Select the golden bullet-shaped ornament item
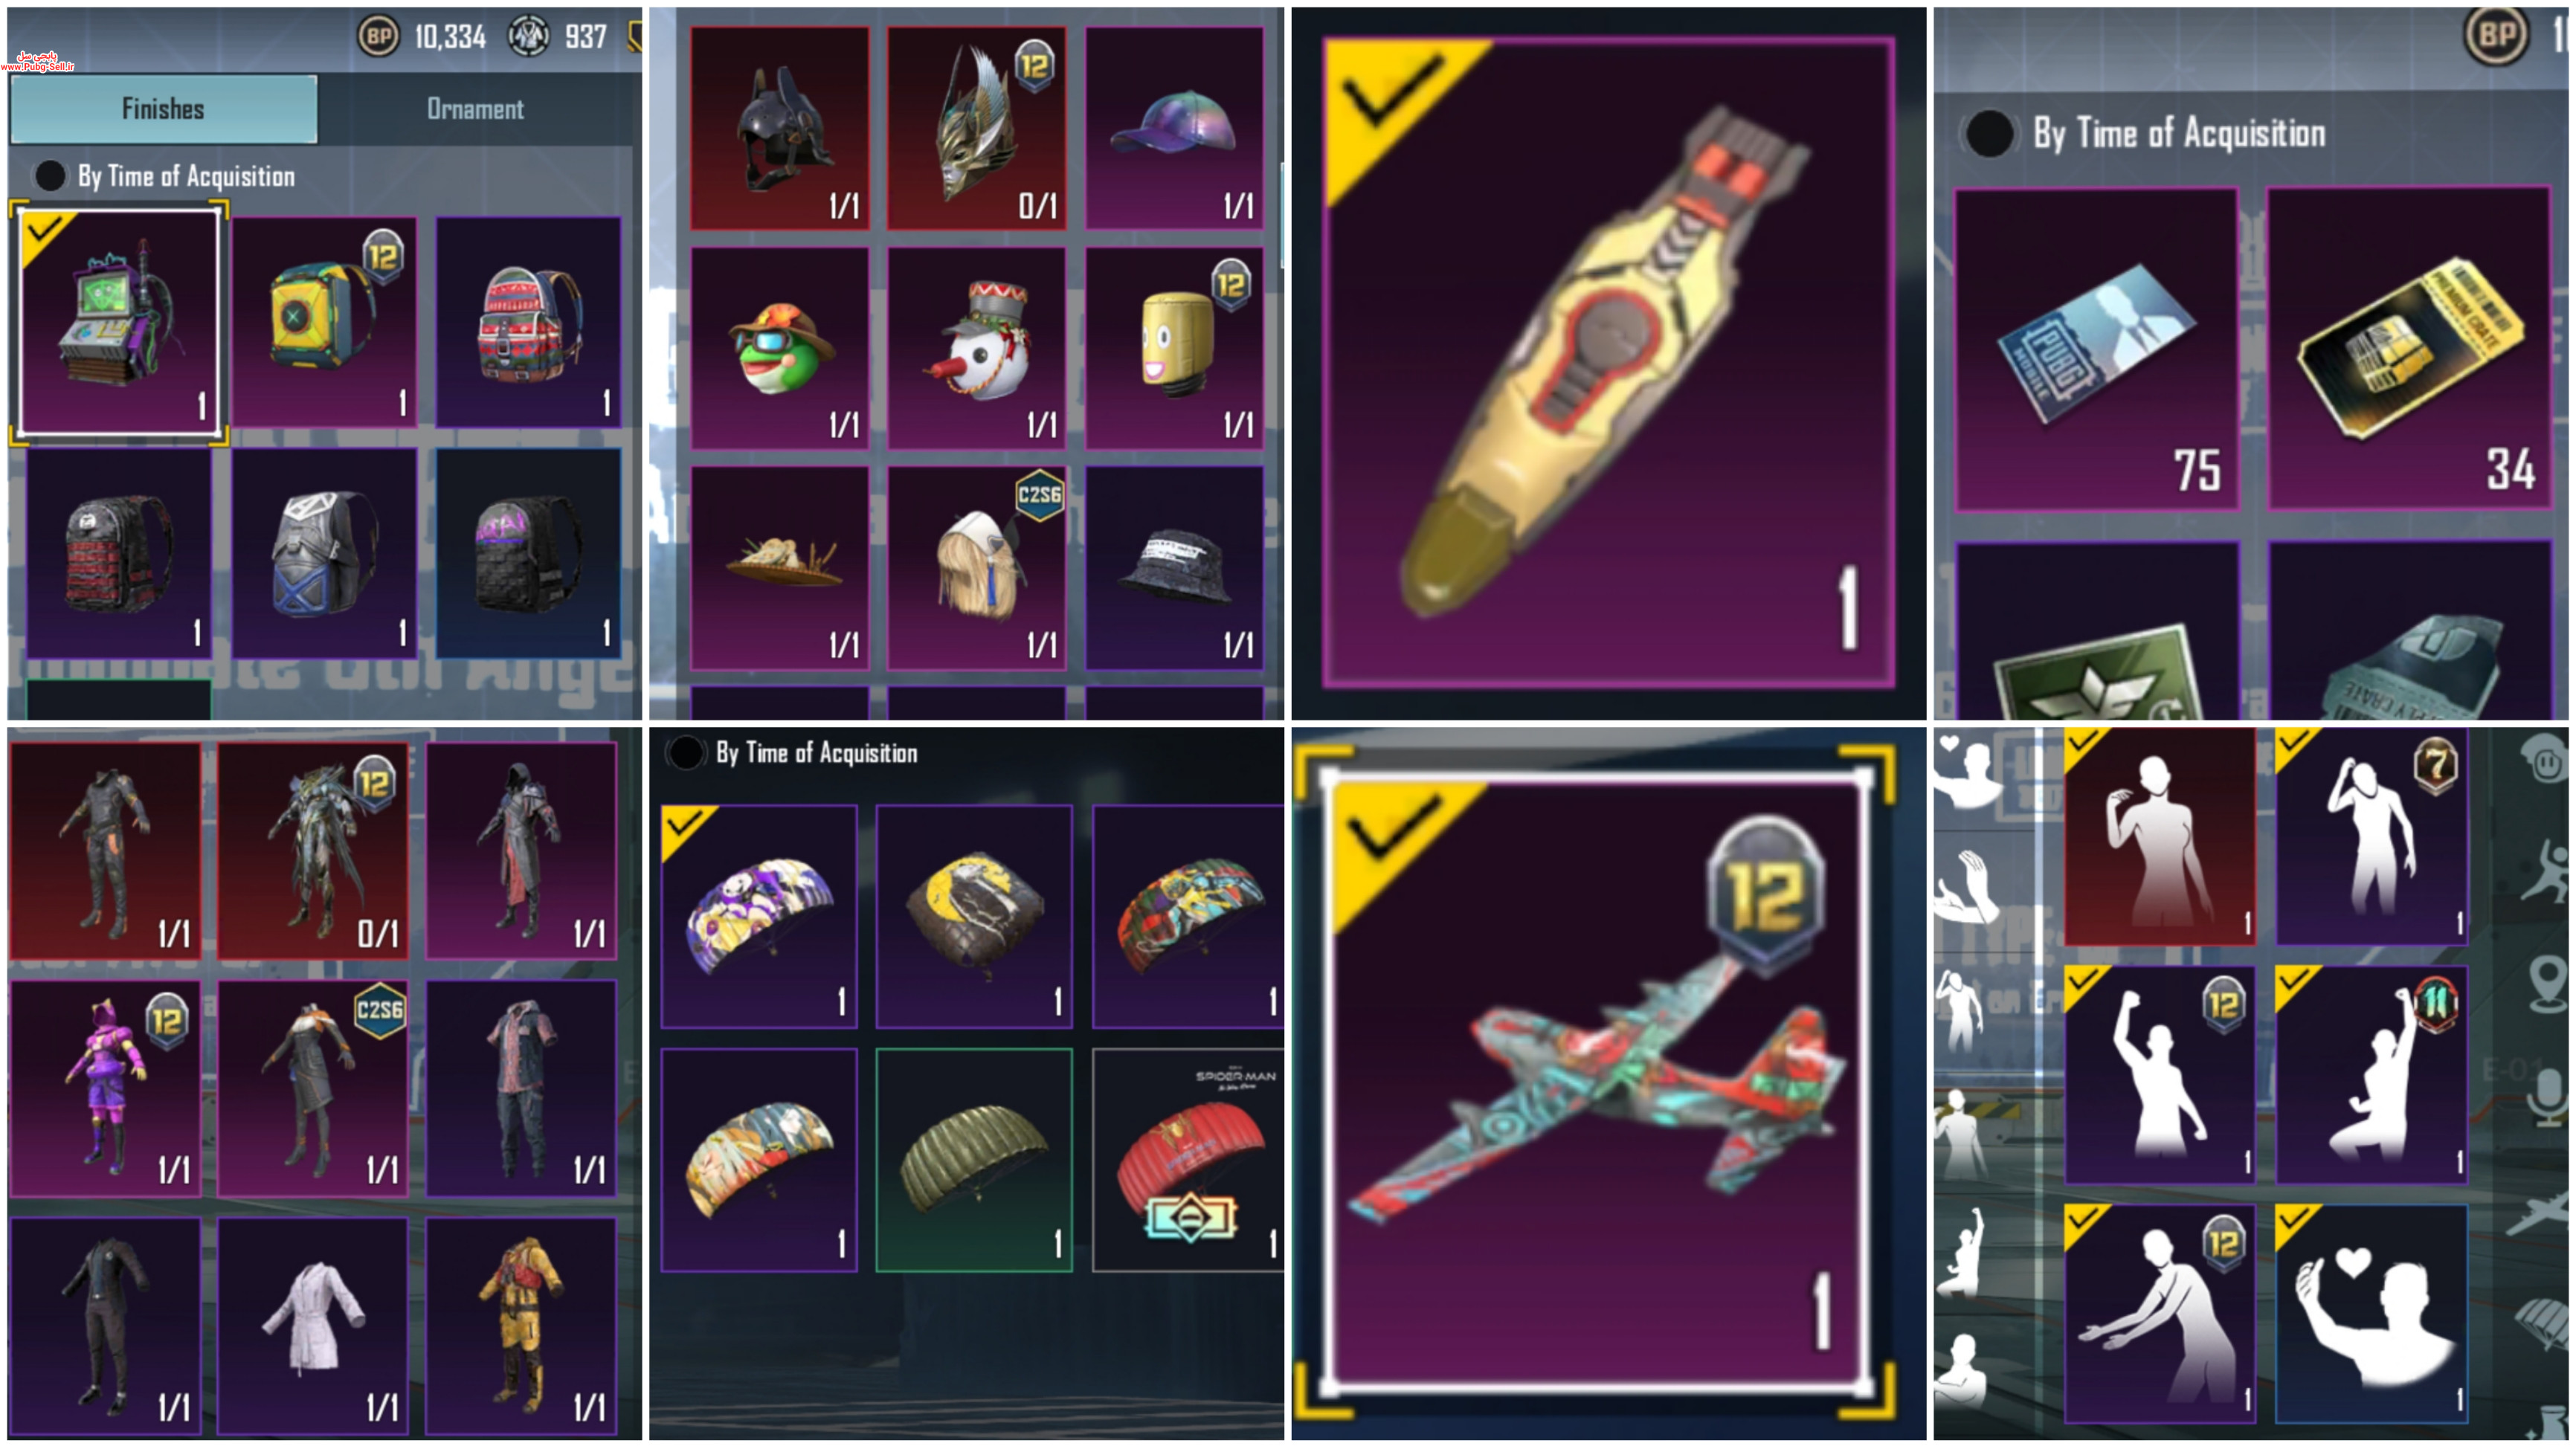Image resolution: width=2576 pixels, height=1449 pixels. coord(1608,363)
